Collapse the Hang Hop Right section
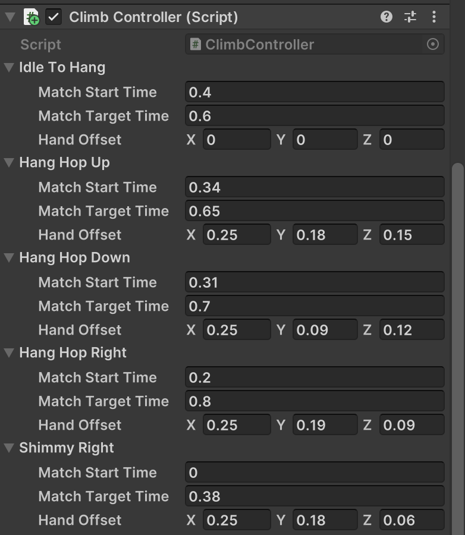Image resolution: width=465 pixels, height=535 pixels. click(x=9, y=353)
